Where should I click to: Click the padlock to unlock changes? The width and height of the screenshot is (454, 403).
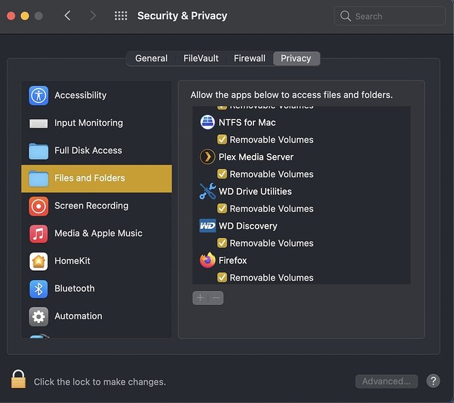18,379
